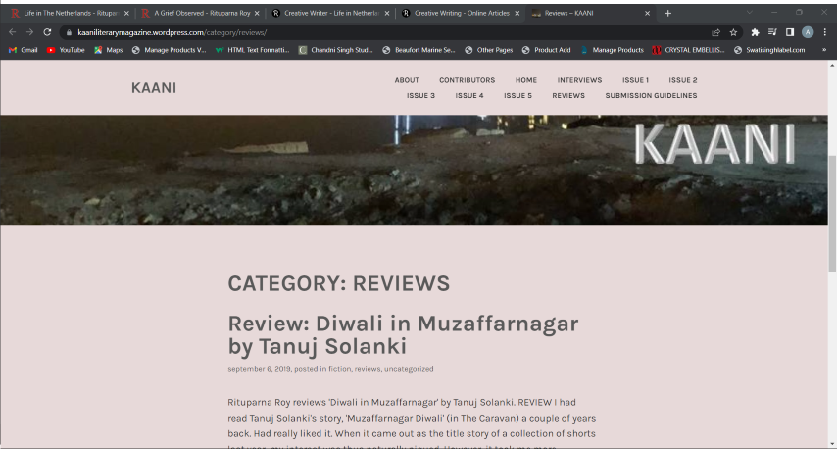
Task: Click the share page icon in address bar
Action: click(x=716, y=32)
